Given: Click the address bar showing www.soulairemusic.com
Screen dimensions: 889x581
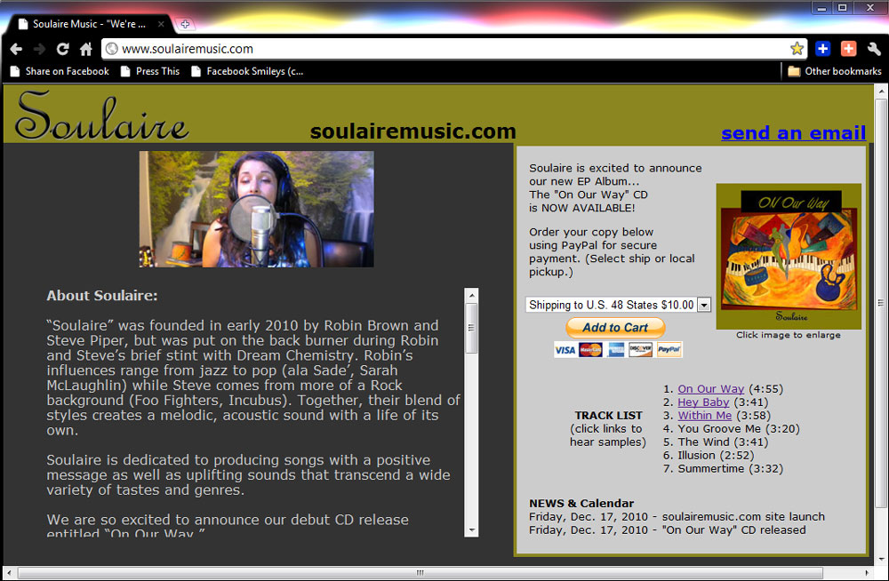Looking at the screenshot, I should coord(444,49).
